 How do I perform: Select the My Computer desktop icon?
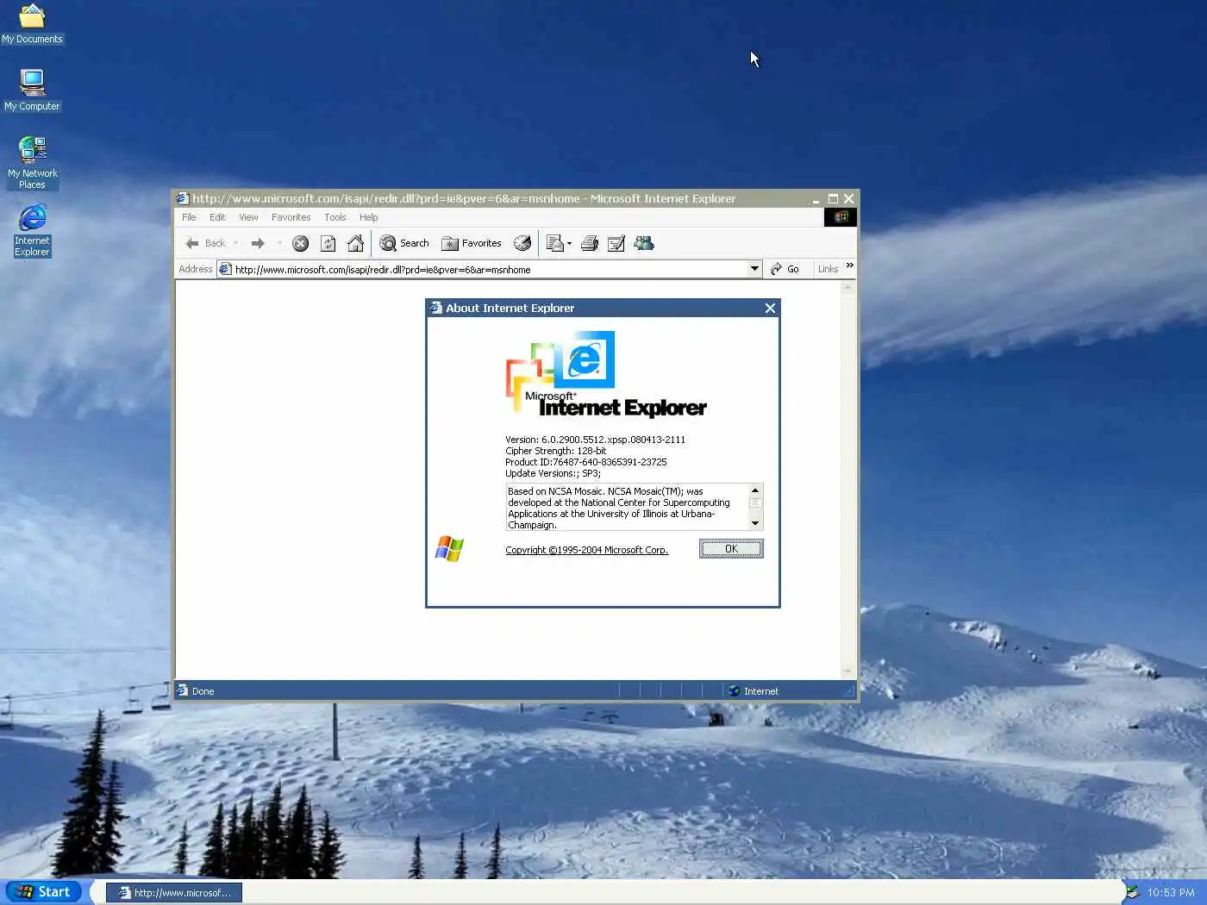[32, 90]
